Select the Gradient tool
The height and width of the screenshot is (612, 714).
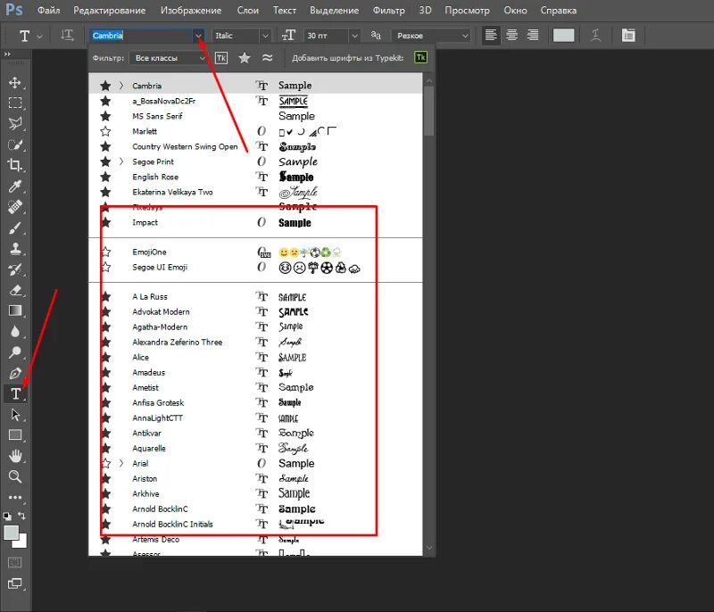click(15, 310)
